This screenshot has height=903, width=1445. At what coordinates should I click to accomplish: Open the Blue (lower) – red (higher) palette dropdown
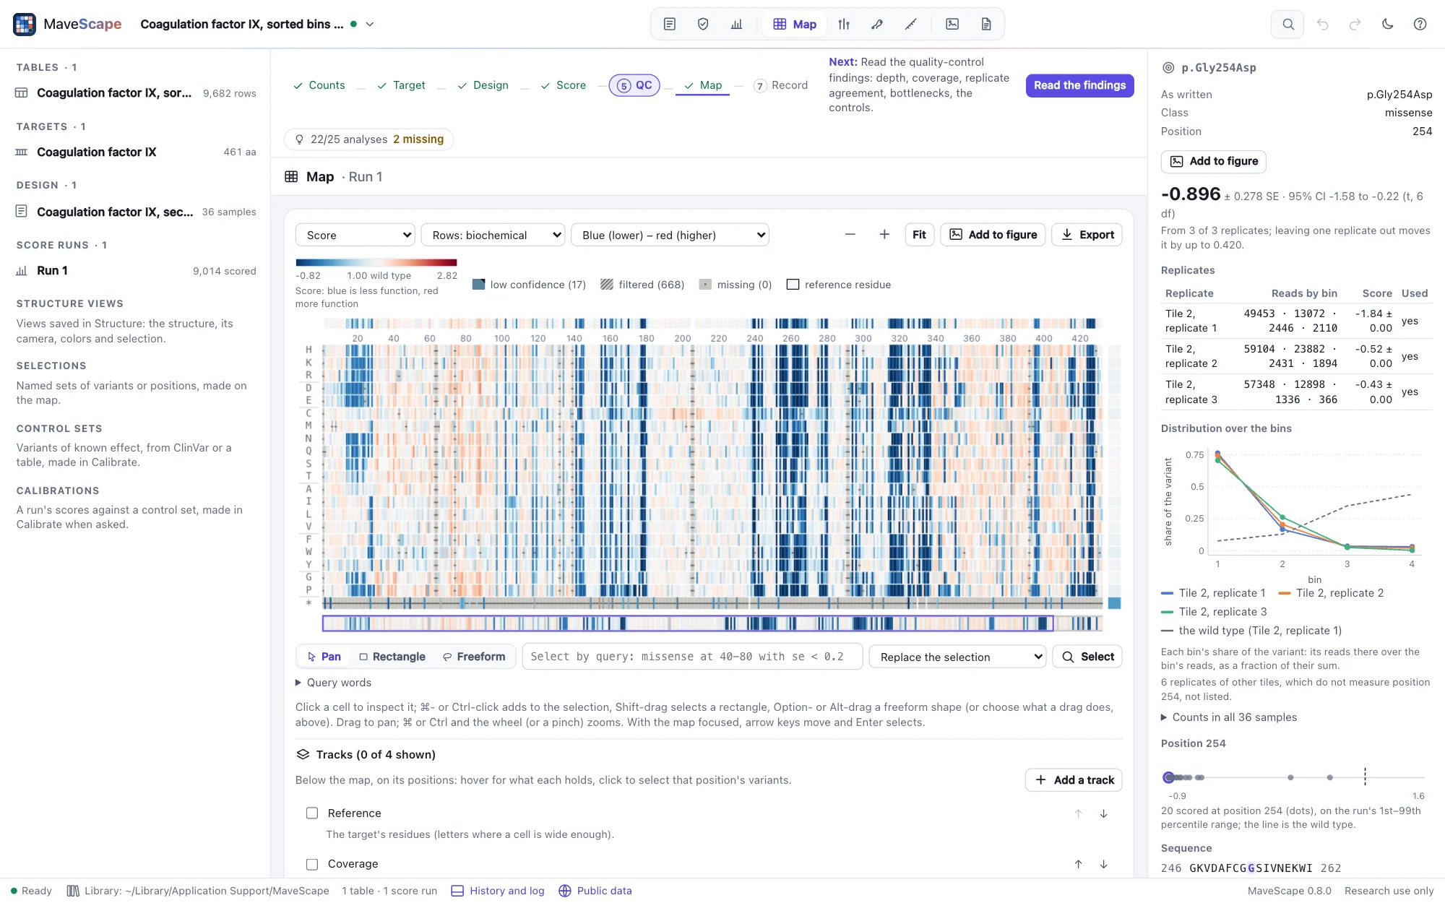670,235
